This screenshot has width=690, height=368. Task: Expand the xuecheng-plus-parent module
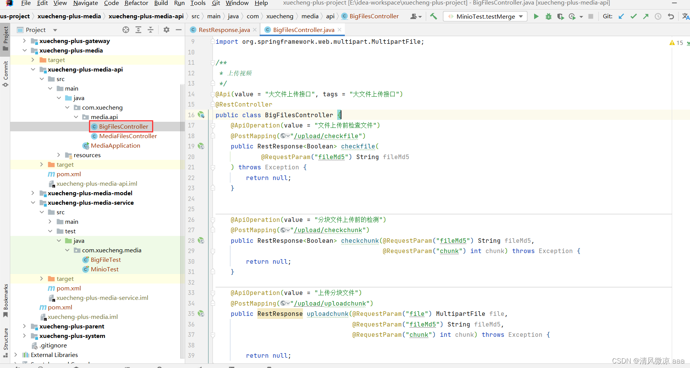(x=24, y=326)
